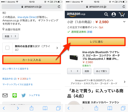Screen dimensions: 128x112
Task: Share the product by email with the envelope icon
Action: pos(5,95)
